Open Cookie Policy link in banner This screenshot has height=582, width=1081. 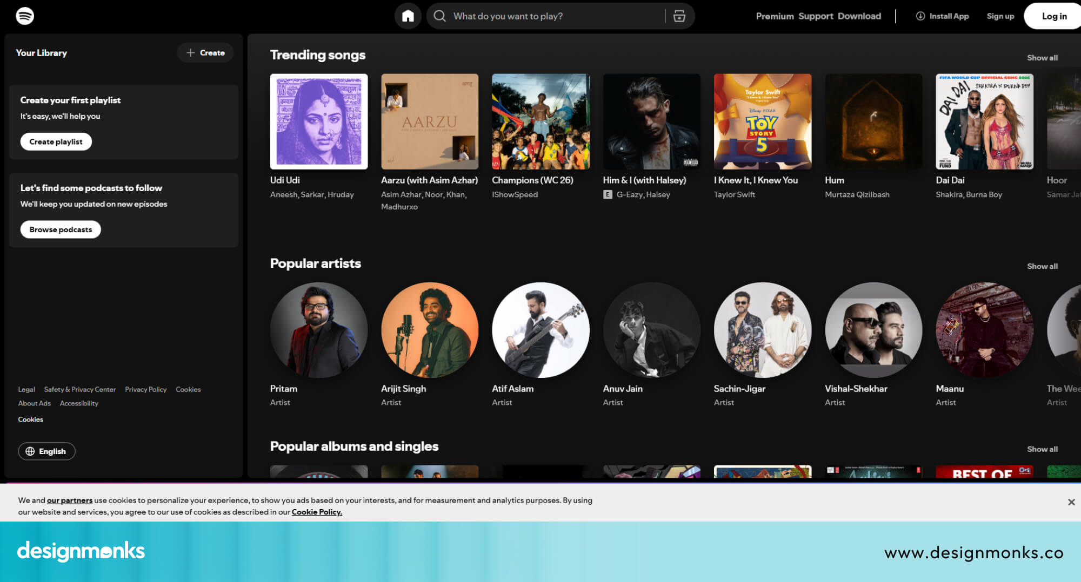pos(317,512)
